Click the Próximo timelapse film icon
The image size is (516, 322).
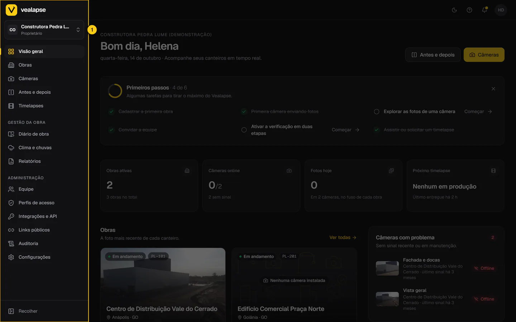493,171
